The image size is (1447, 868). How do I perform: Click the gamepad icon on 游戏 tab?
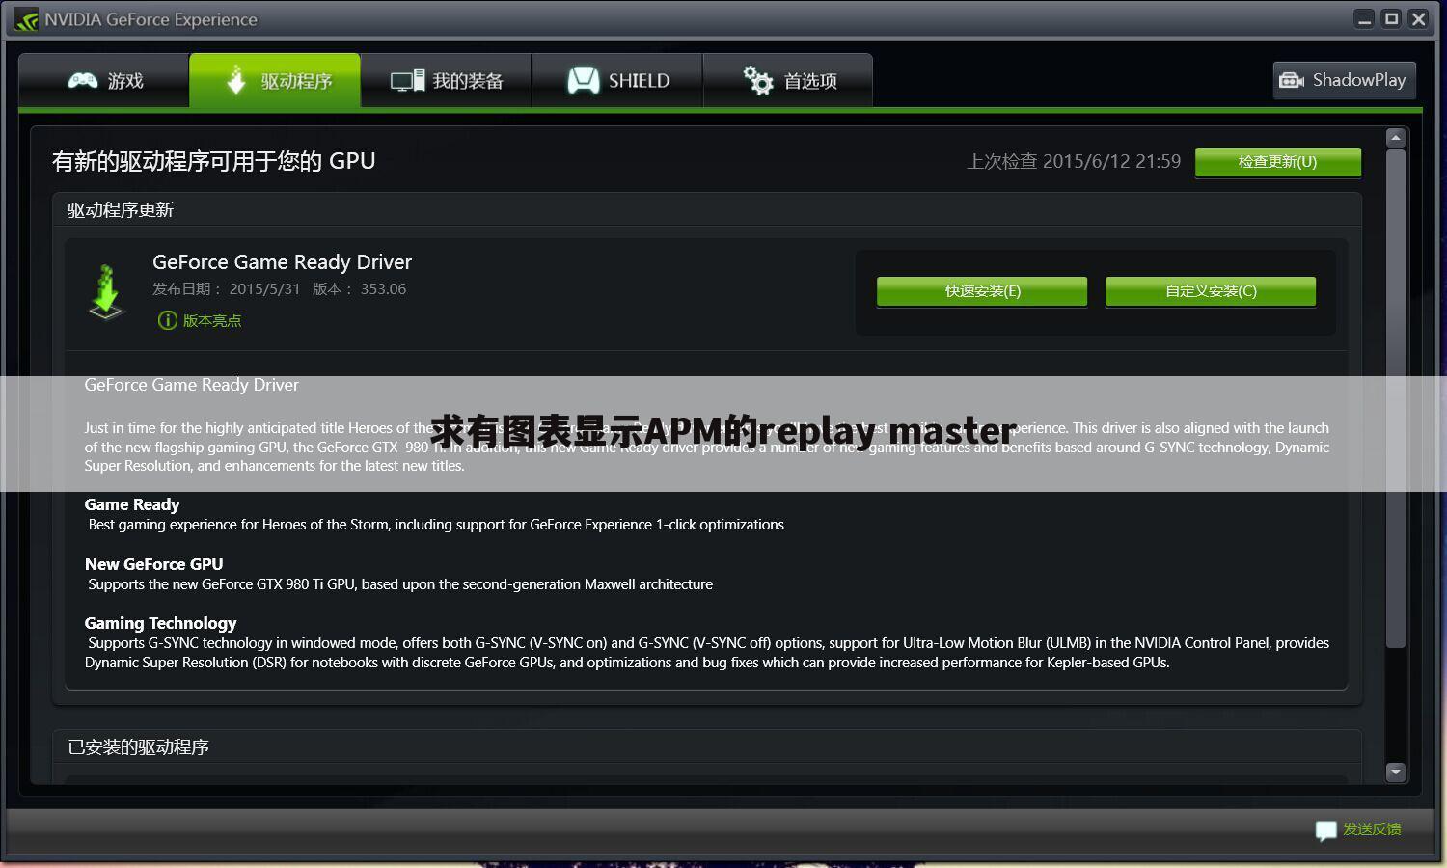[83, 80]
